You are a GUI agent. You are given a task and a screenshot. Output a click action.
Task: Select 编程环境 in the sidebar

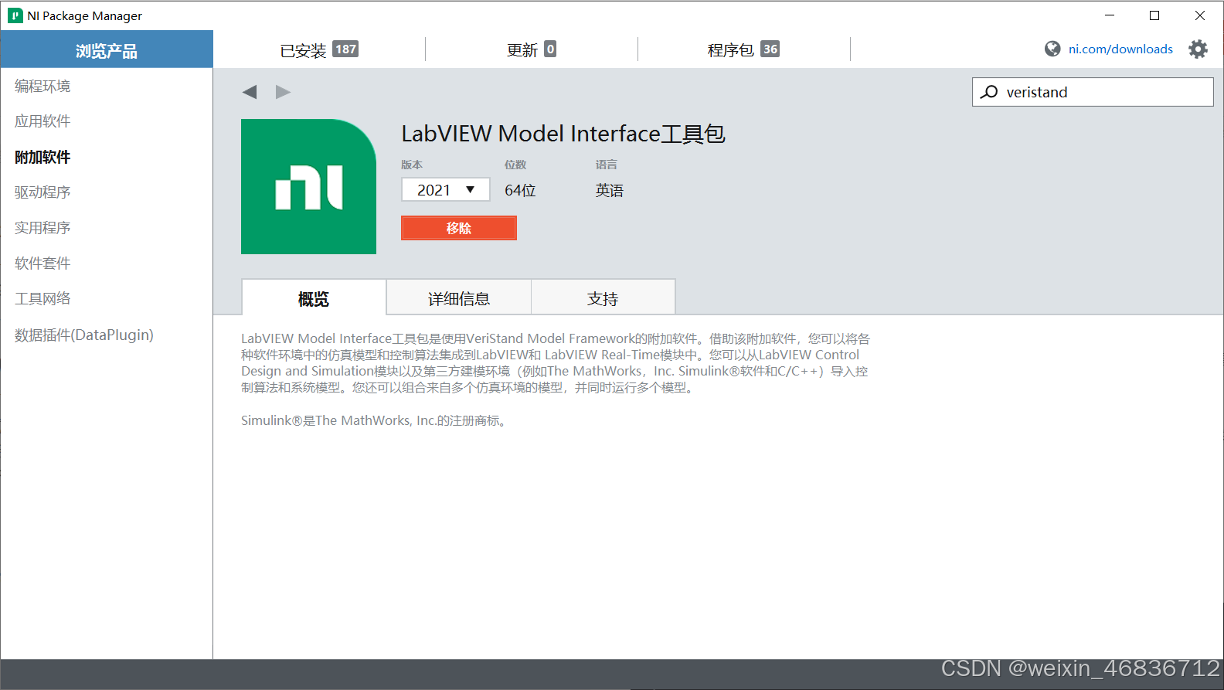point(42,86)
